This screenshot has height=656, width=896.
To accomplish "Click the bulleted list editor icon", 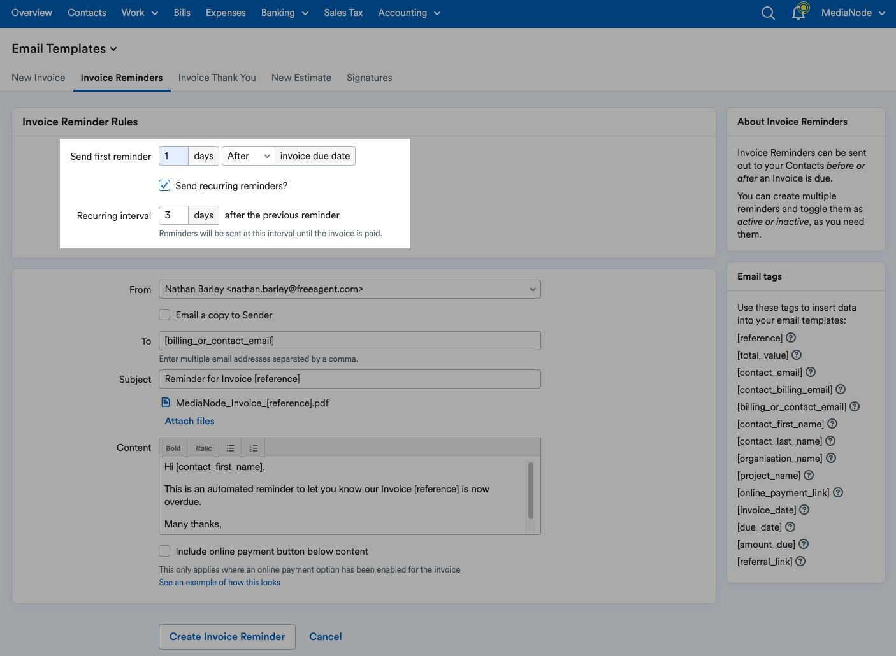I will [230, 448].
